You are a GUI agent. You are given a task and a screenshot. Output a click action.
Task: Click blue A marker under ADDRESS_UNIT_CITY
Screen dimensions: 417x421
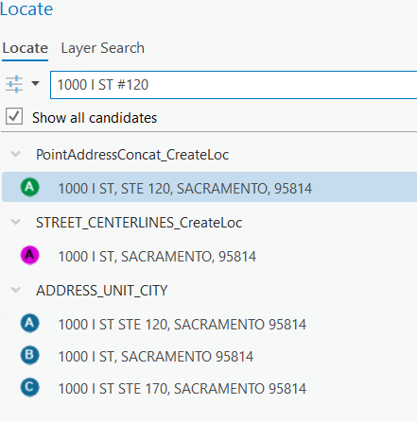(29, 323)
